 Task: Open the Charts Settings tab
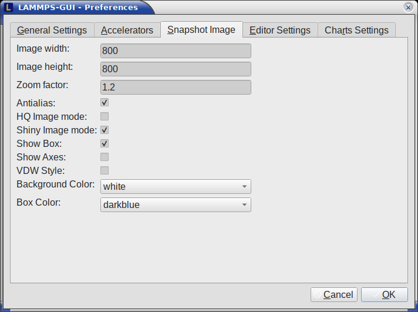[x=357, y=30]
